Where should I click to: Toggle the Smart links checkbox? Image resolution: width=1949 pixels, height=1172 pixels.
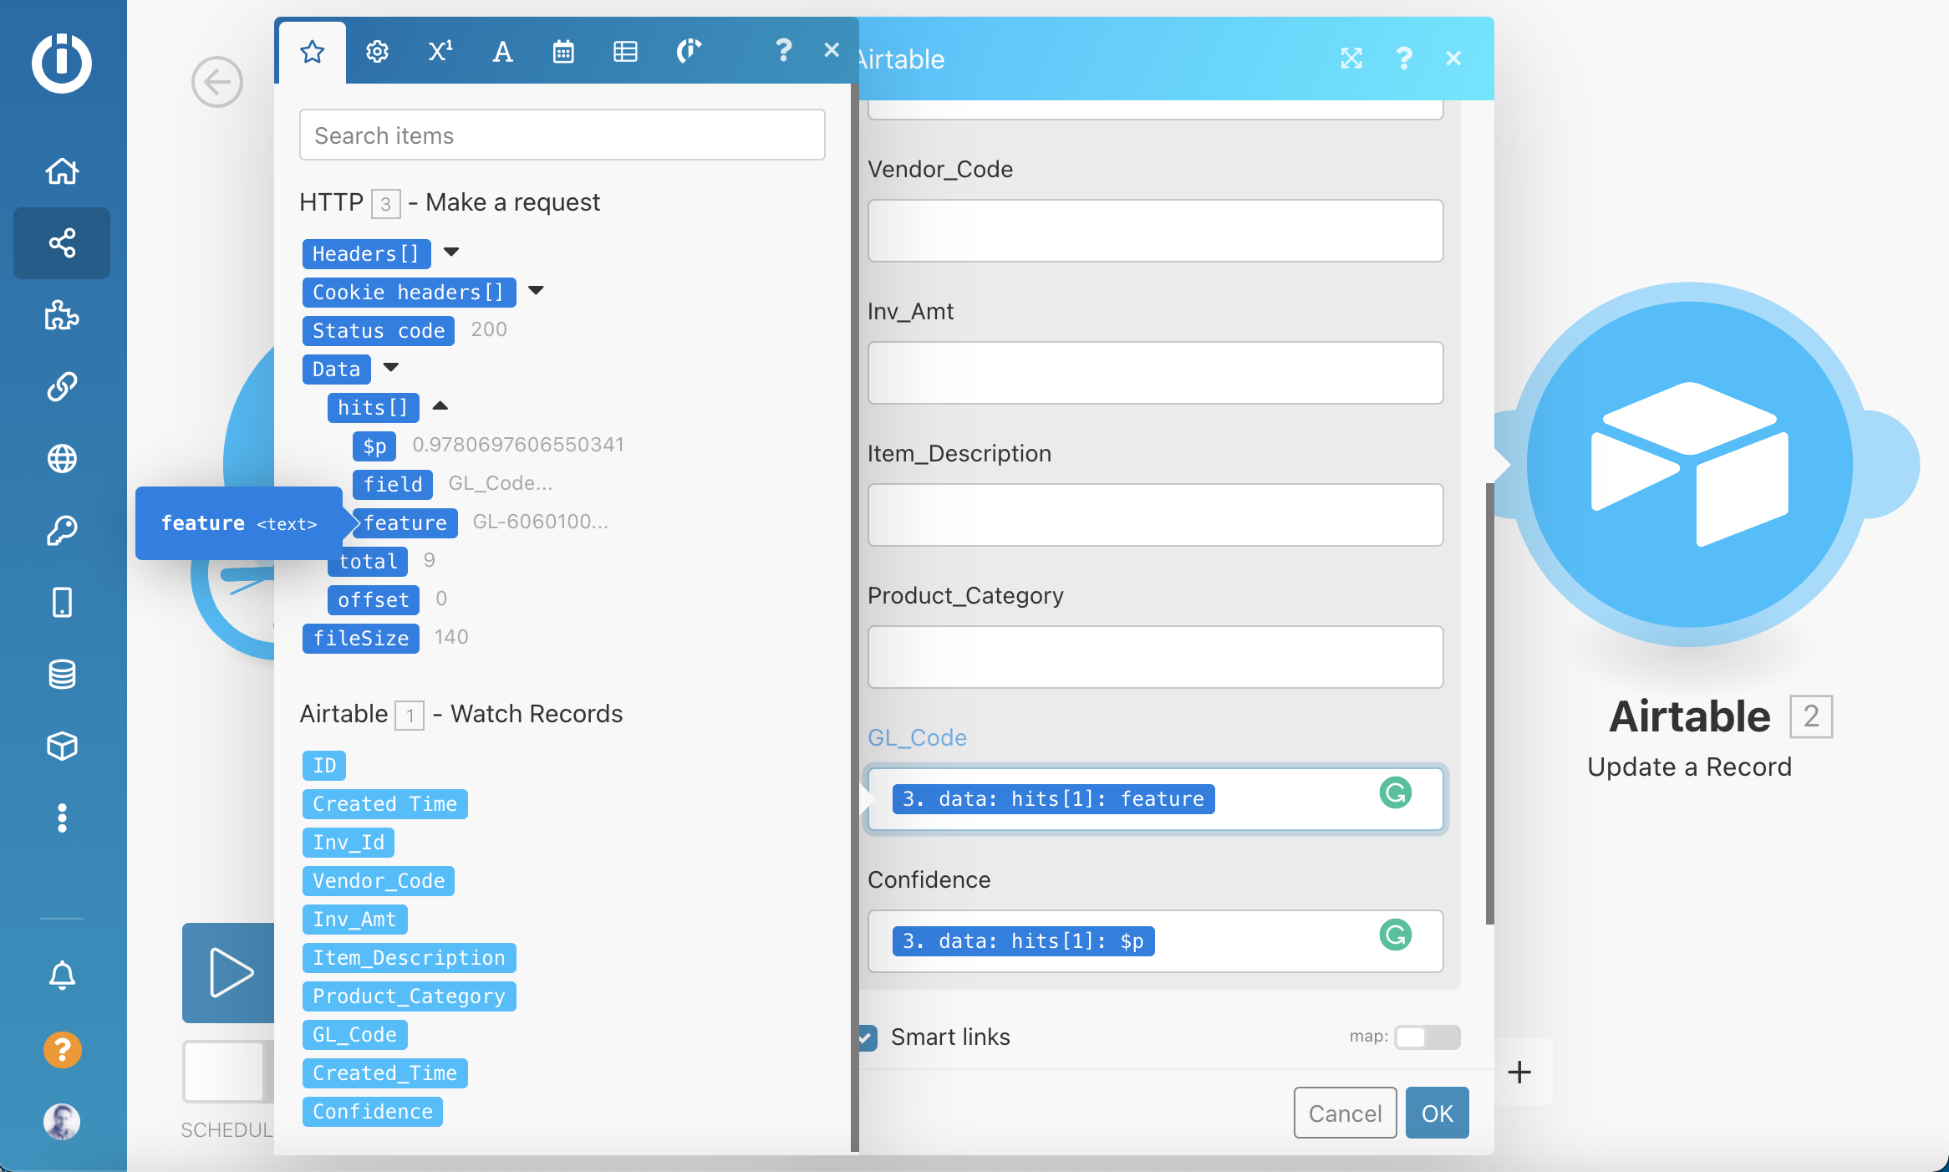tap(866, 1037)
